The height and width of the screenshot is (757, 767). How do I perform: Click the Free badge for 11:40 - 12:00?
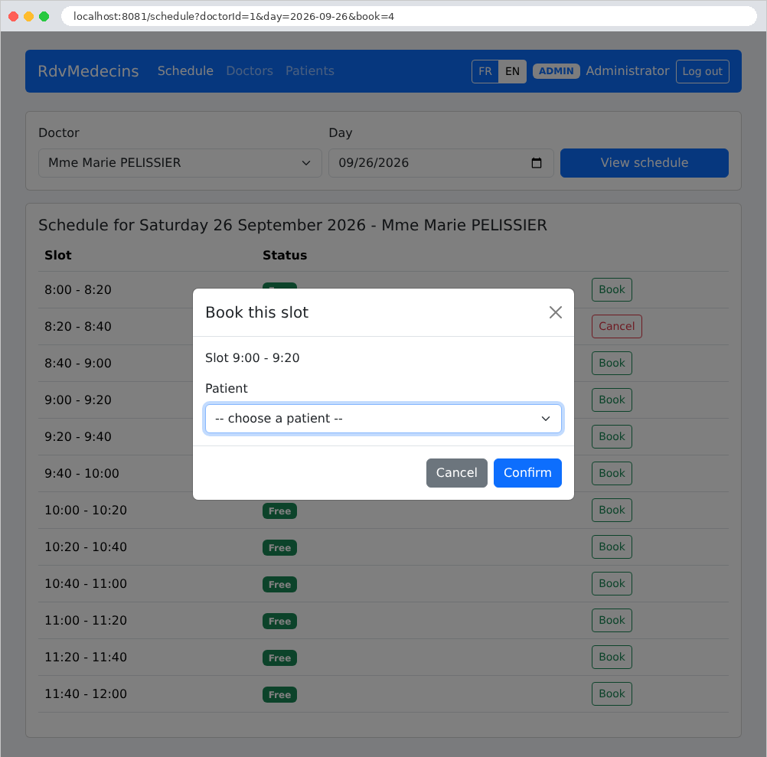[280, 695]
